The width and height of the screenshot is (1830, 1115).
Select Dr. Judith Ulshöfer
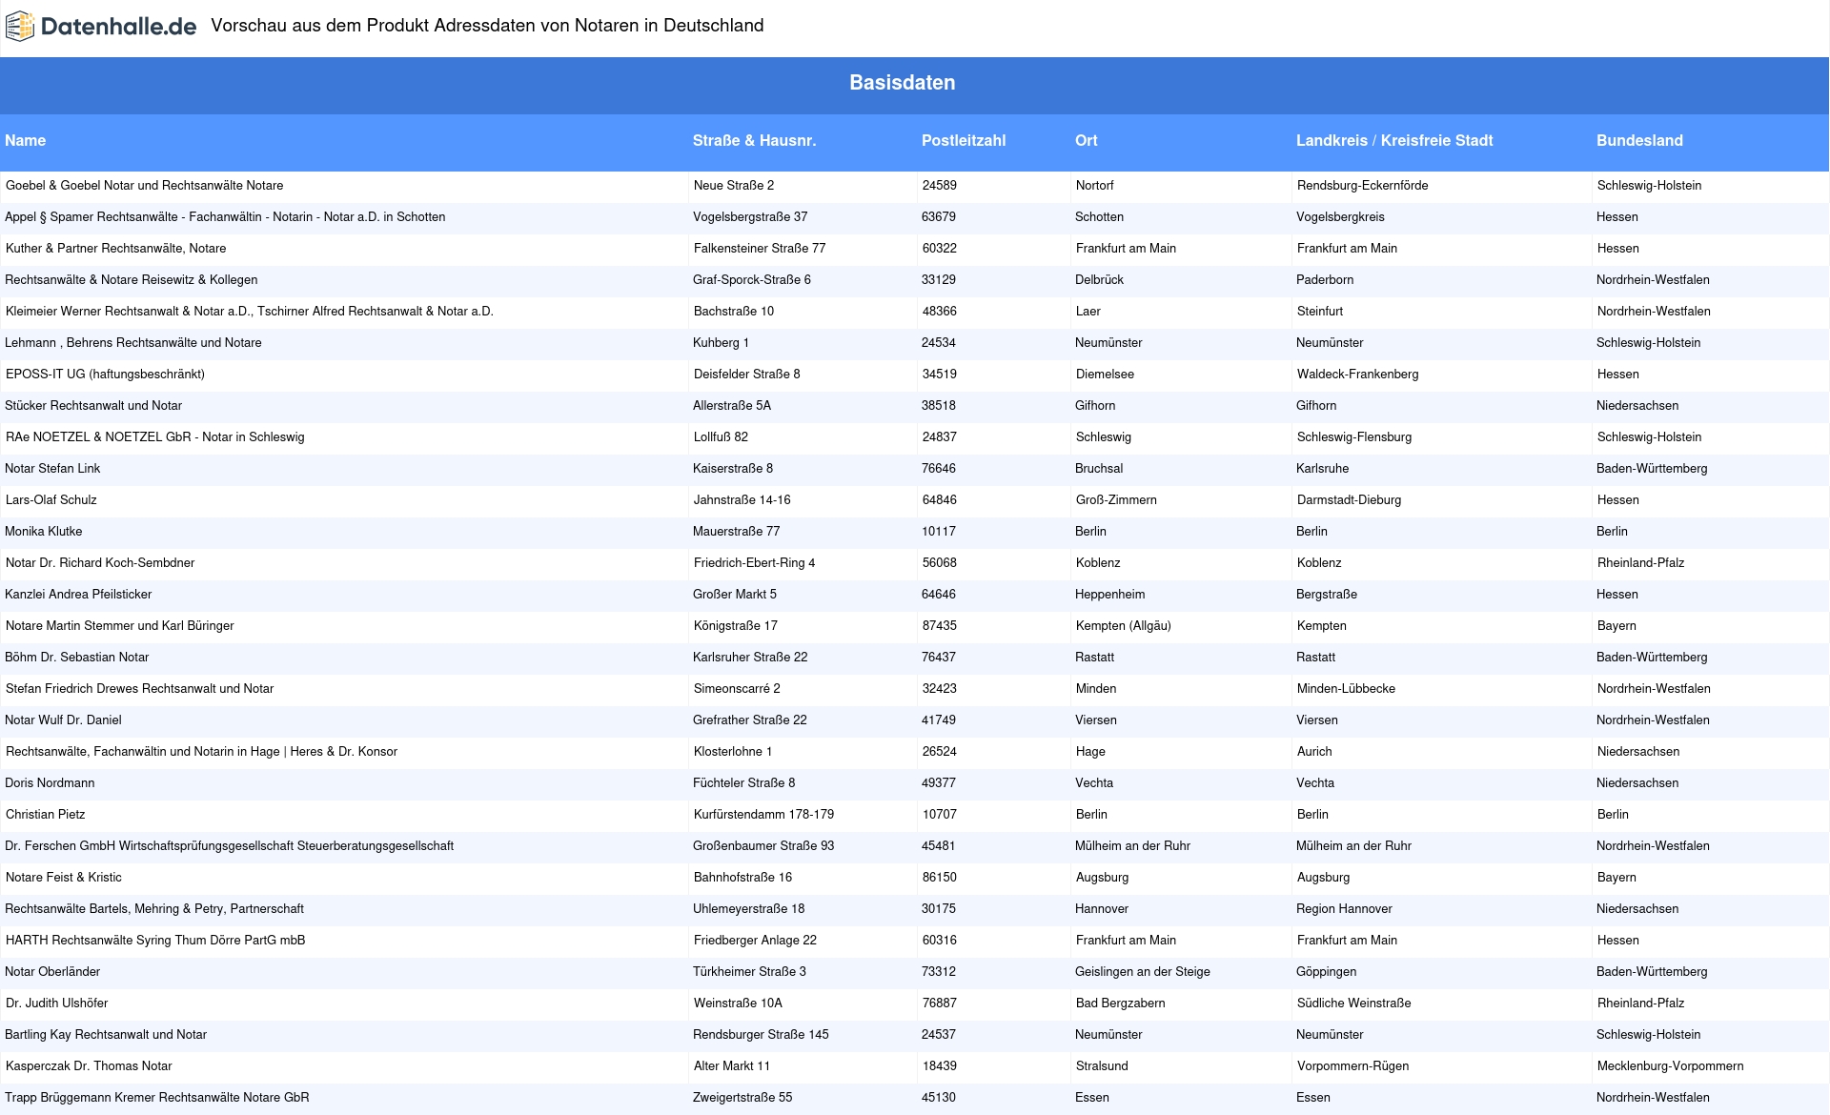(x=57, y=1003)
